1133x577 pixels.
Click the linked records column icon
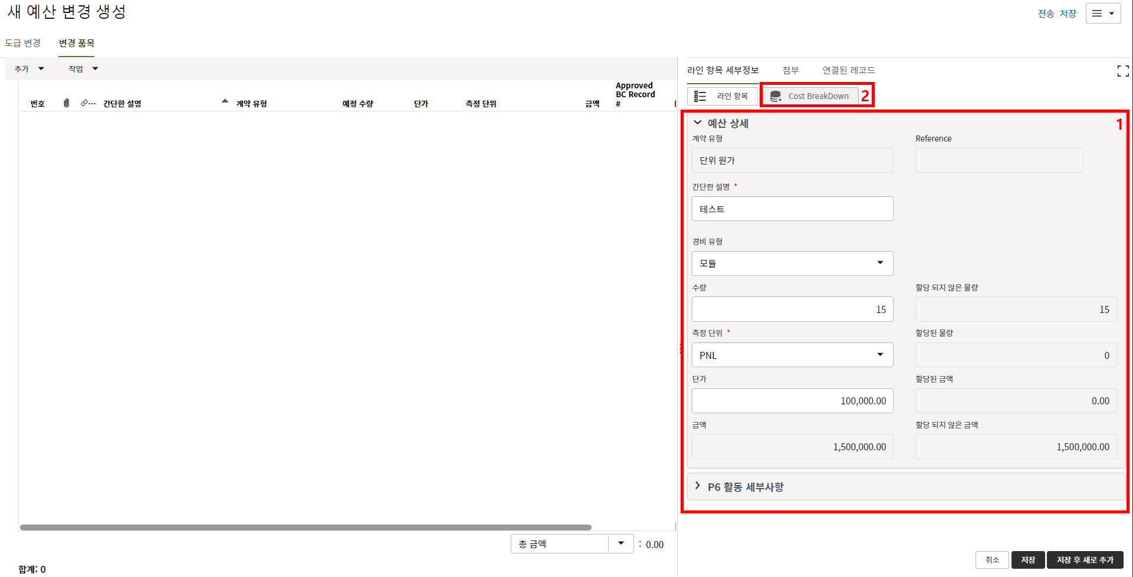click(88, 103)
